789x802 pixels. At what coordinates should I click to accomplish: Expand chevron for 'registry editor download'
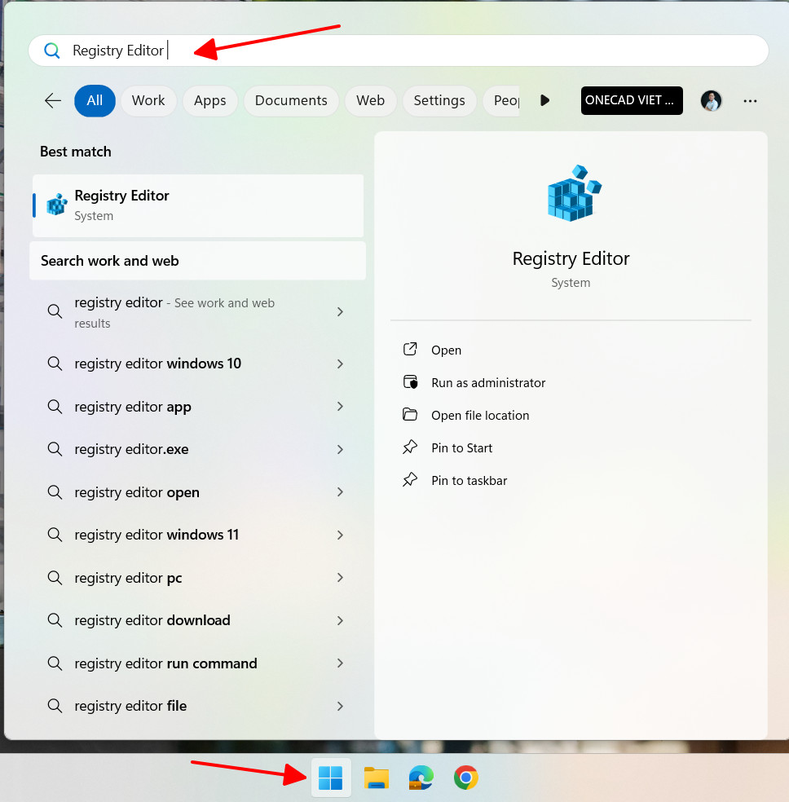[x=340, y=620]
